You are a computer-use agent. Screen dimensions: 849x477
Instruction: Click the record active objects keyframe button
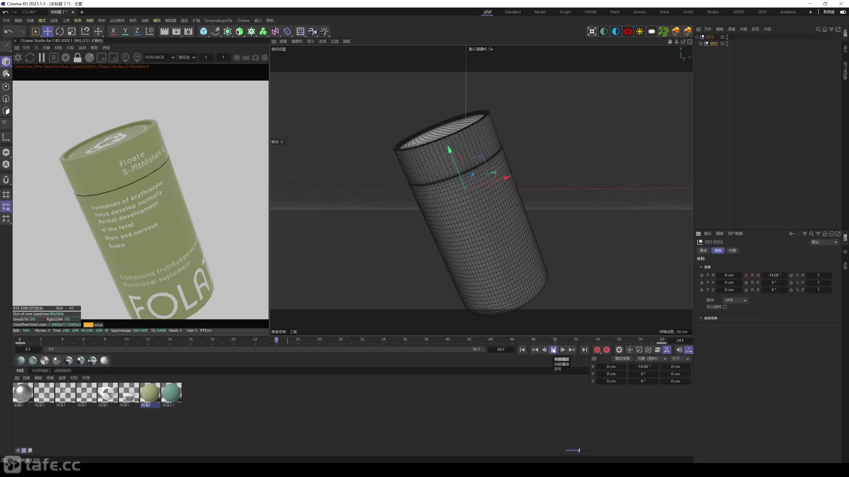(597, 350)
